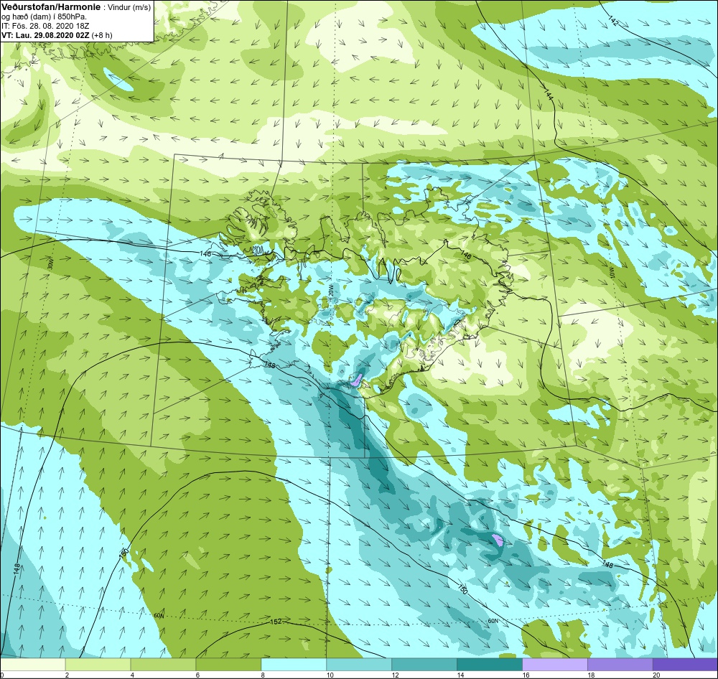Screen dimensions: 718x679
Task: Click the purple wind maximum patch southeast over ocean
Action: 498,539
